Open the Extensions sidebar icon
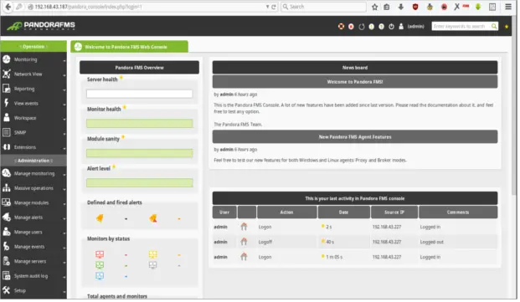 7,147
